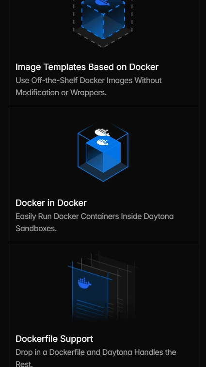The image size is (206, 367).
Task: Click the Drop in a Dockerfile description
Action: (x=96, y=357)
